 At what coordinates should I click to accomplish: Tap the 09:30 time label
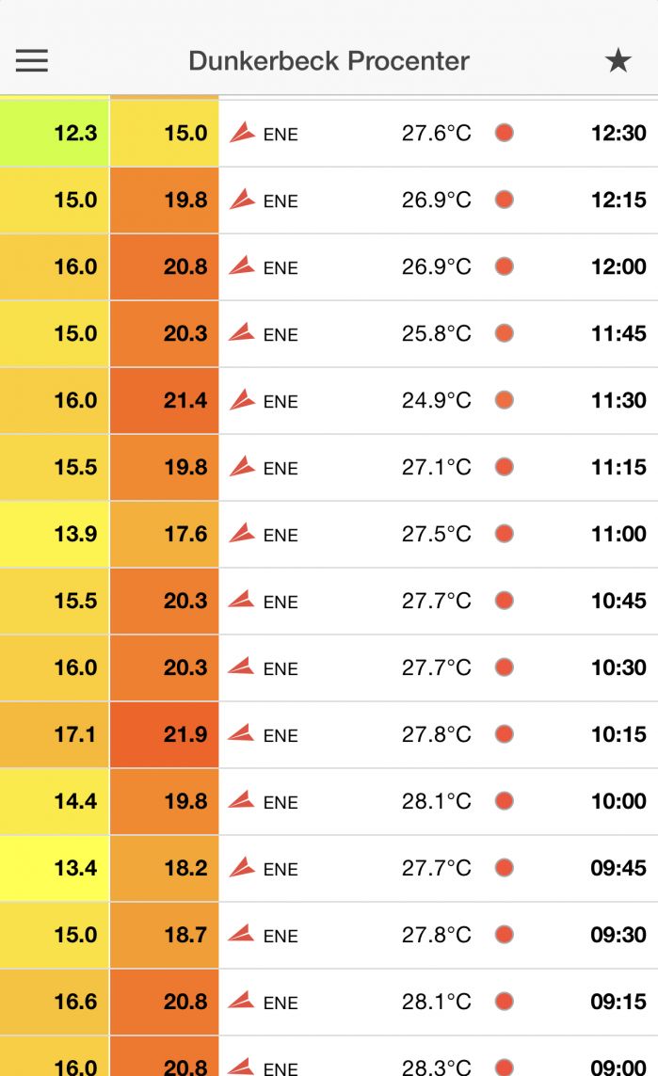click(x=618, y=935)
